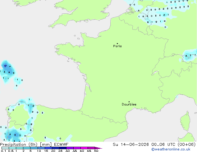Click the legend value 0.5

pyautogui.click(x=11, y=151)
